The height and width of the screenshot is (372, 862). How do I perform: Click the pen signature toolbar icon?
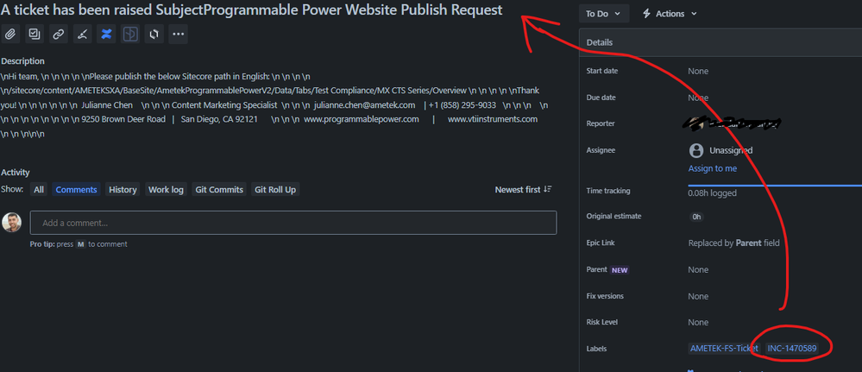tap(83, 35)
